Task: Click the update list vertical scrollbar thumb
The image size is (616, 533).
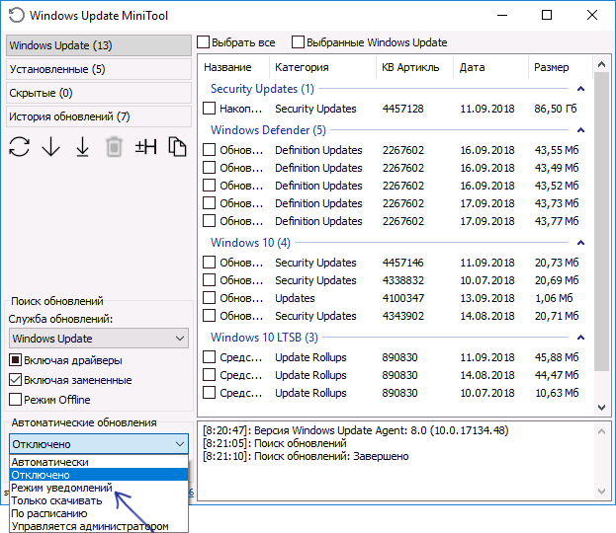Action: (601, 222)
